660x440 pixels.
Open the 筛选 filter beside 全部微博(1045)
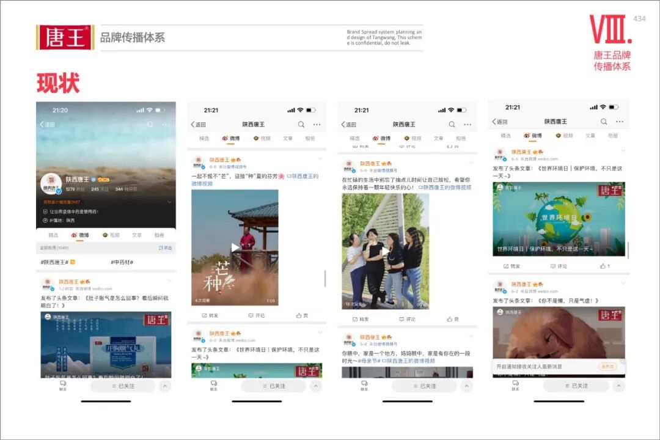(166, 248)
